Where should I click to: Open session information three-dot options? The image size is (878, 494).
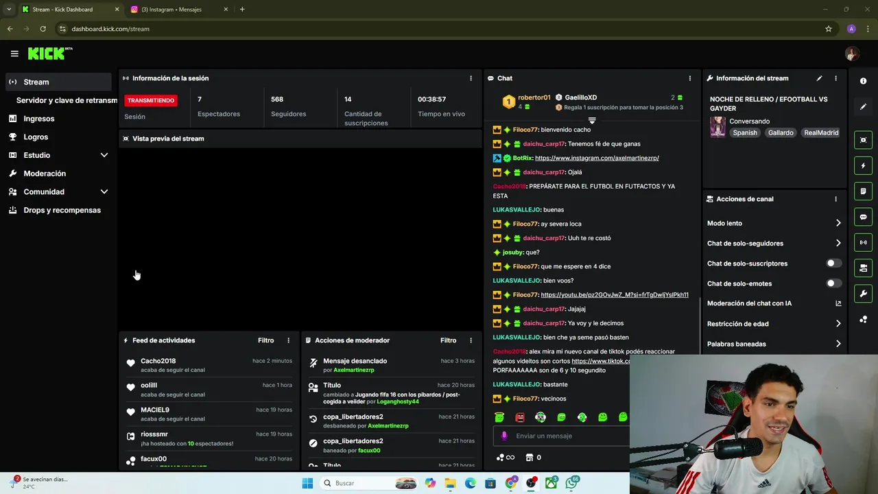pos(471,78)
